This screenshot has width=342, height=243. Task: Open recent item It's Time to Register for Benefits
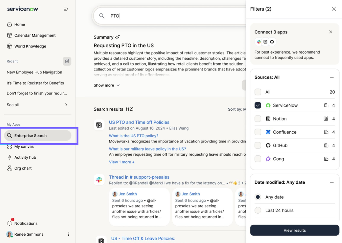pos(35,83)
